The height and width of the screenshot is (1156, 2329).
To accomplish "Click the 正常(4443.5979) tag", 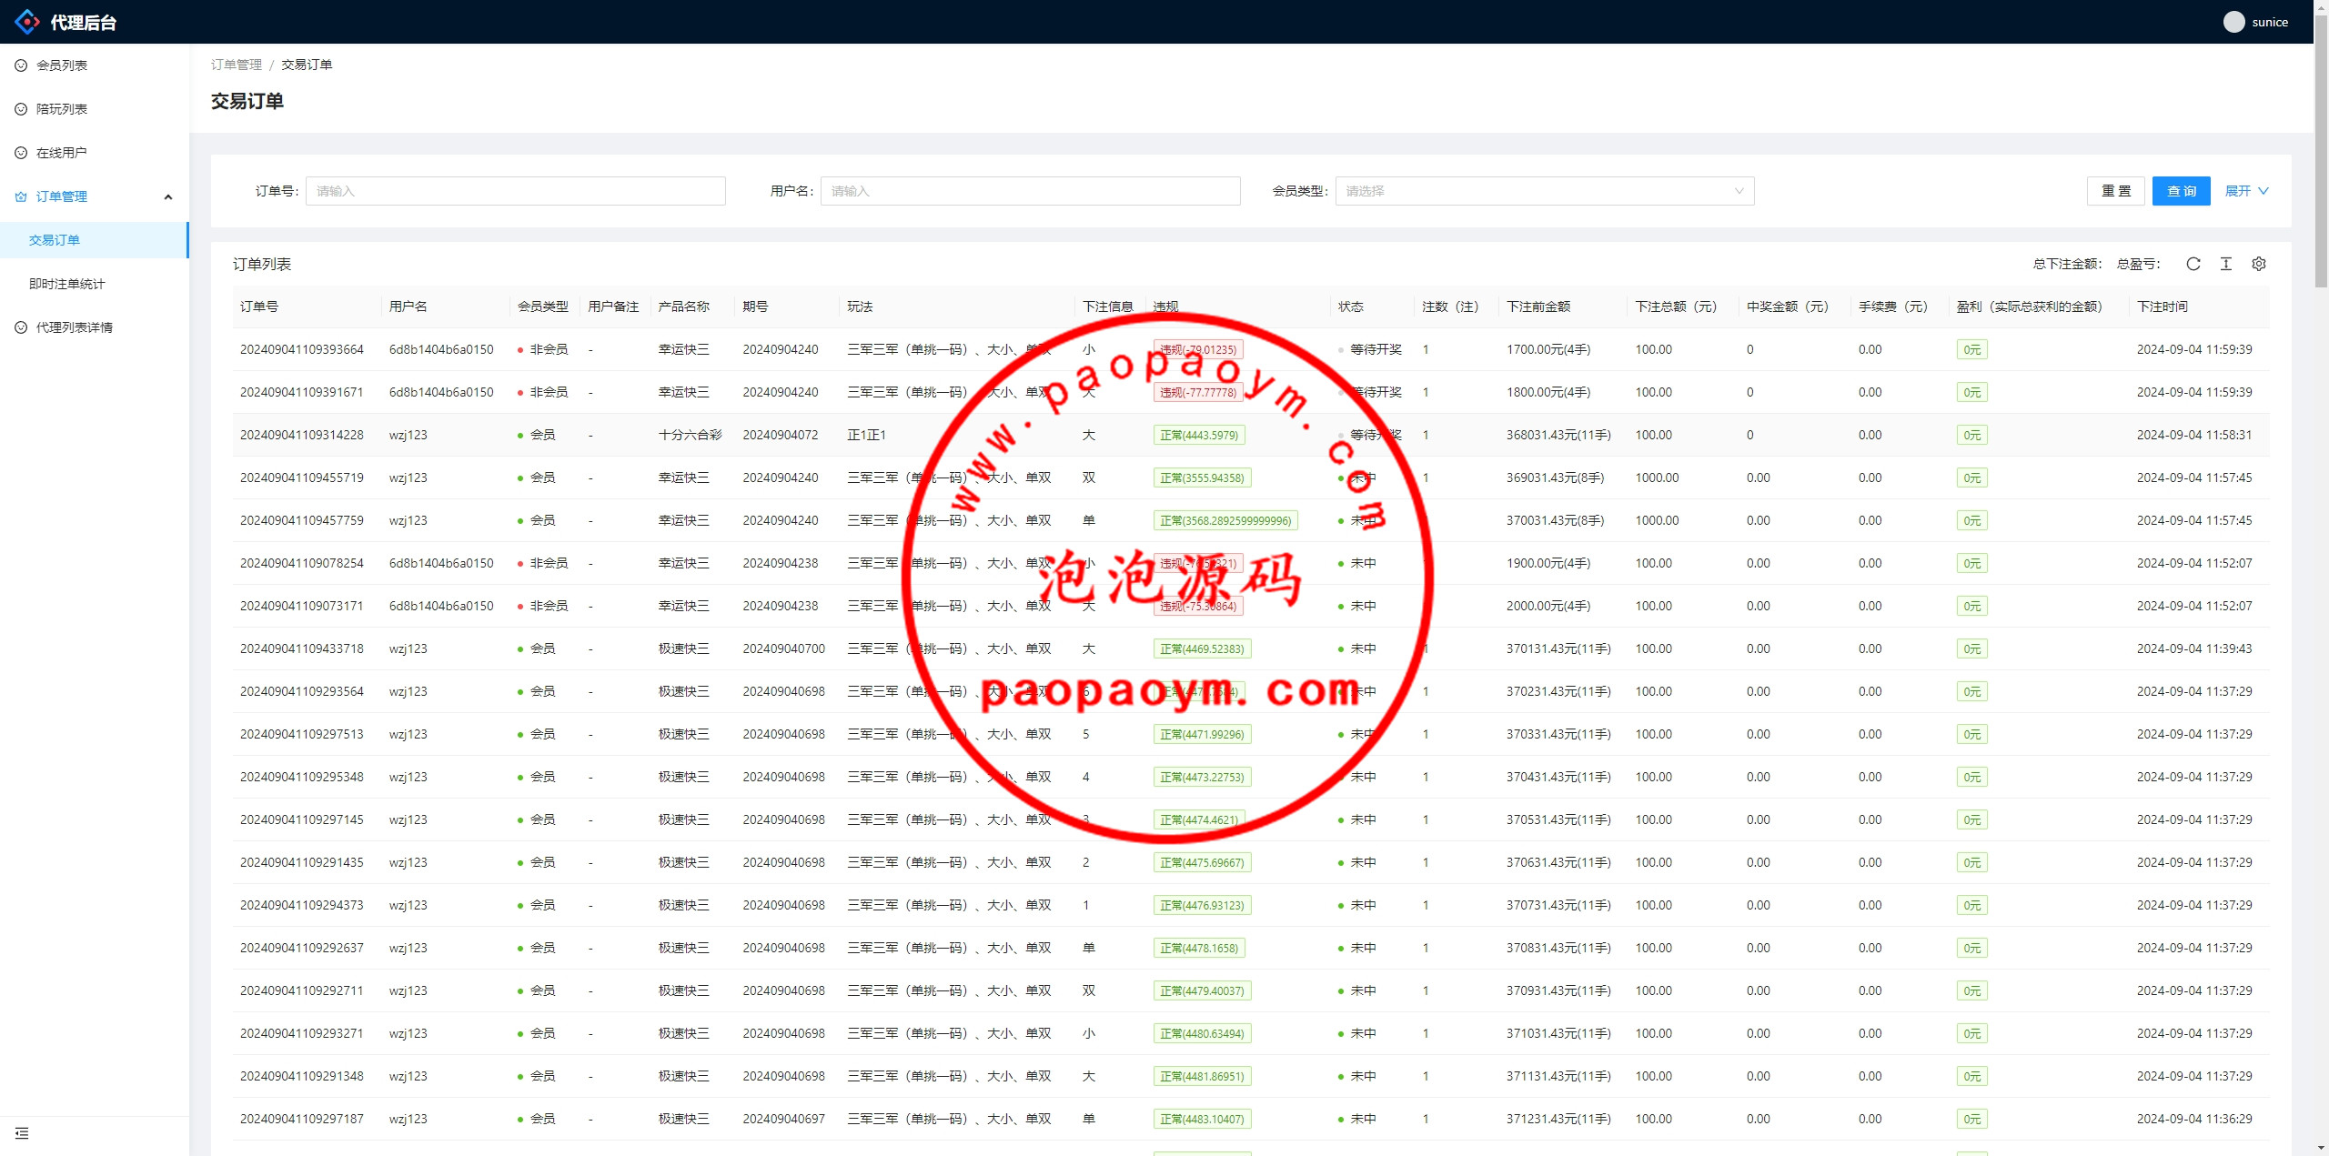I will pyautogui.click(x=1199, y=435).
